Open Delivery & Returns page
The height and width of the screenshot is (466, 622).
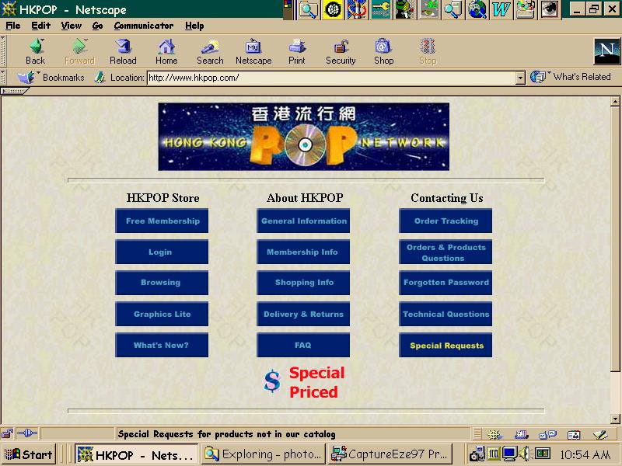coord(303,314)
